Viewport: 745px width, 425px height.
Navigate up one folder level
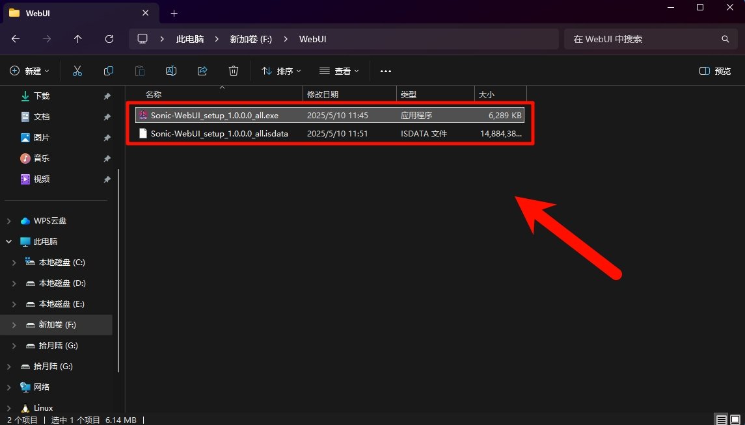77,39
